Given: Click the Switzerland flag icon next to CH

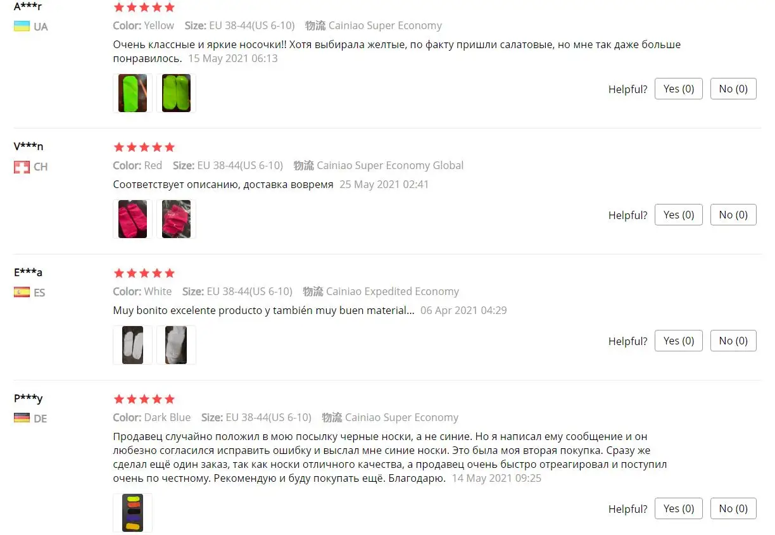Looking at the screenshot, I should coord(22,167).
